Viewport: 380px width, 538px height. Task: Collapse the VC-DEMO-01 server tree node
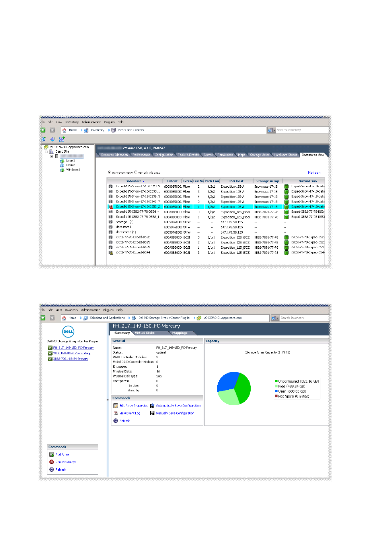tap(41, 147)
